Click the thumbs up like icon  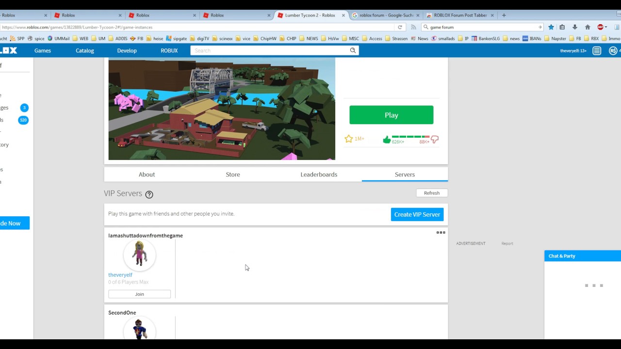(387, 140)
